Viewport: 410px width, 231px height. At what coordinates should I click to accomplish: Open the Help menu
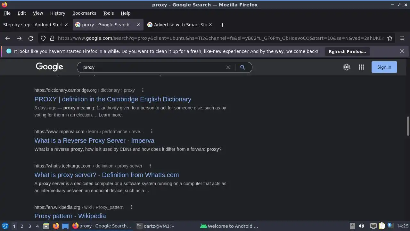(126, 13)
